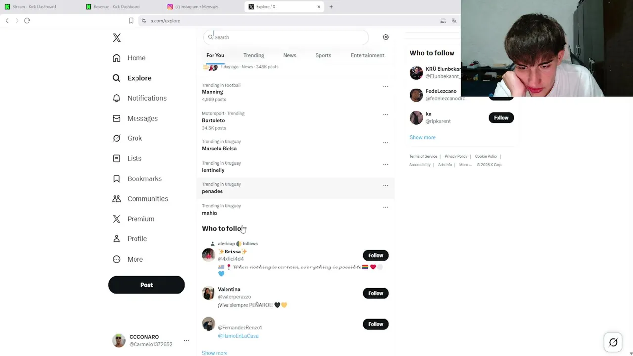
Task: Follow Valentina account
Action: [x=376, y=293]
